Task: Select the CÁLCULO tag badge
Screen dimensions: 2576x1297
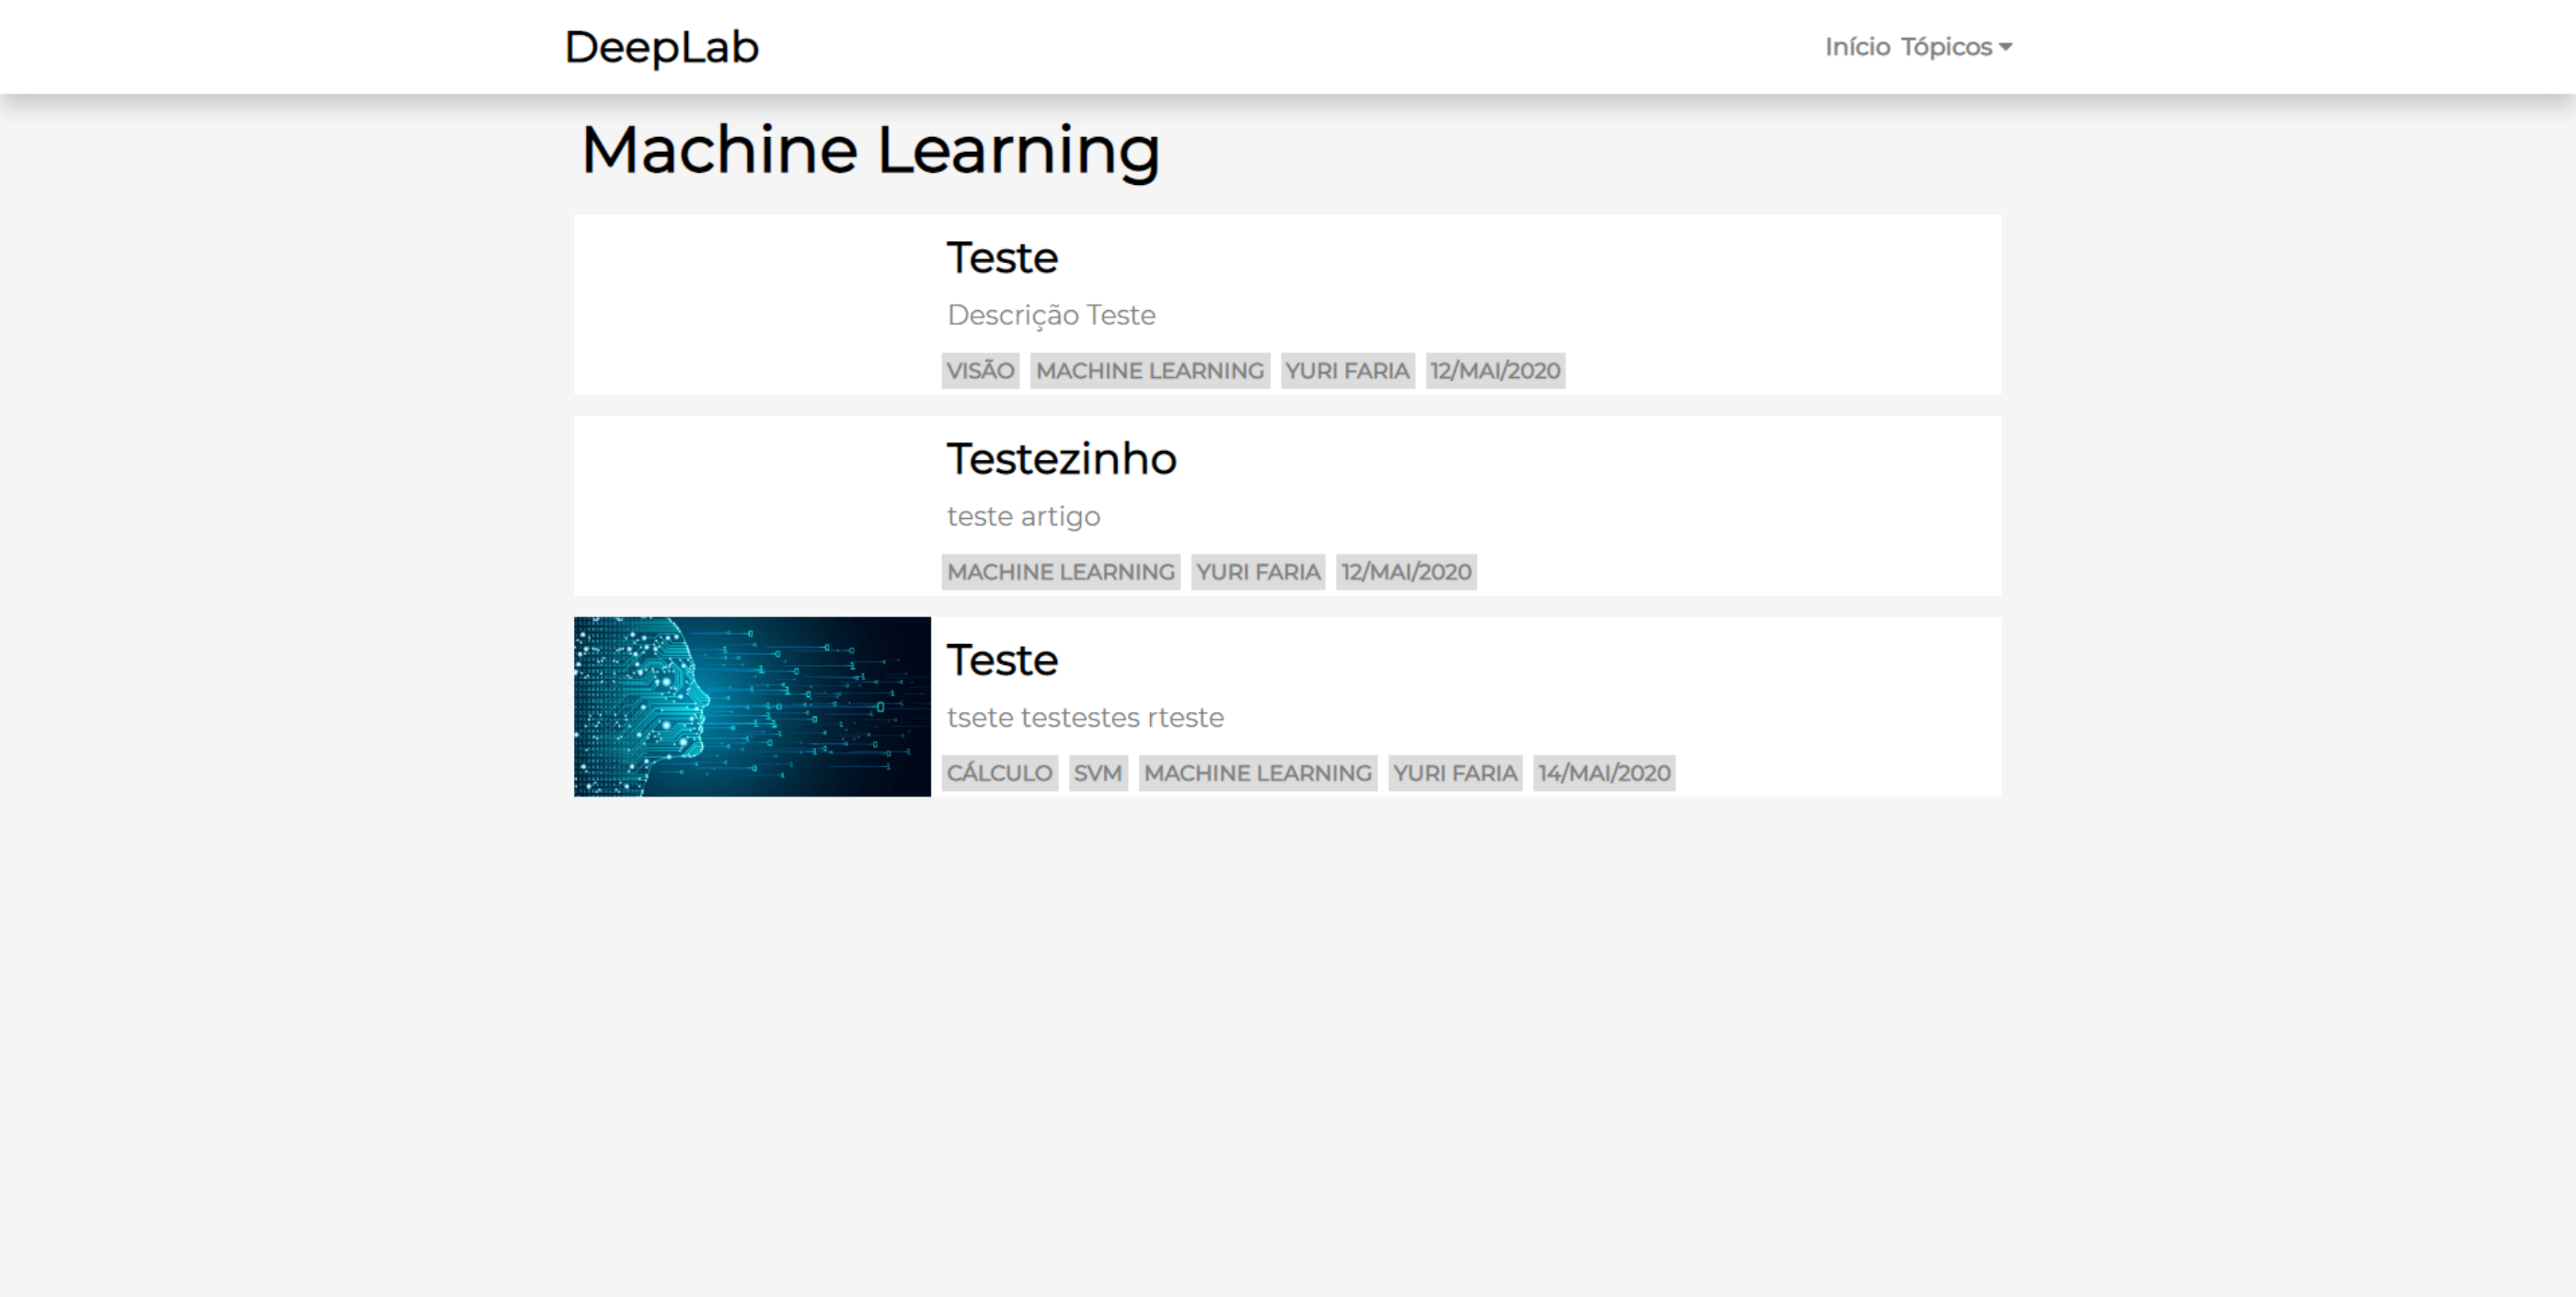Action: (999, 773)
